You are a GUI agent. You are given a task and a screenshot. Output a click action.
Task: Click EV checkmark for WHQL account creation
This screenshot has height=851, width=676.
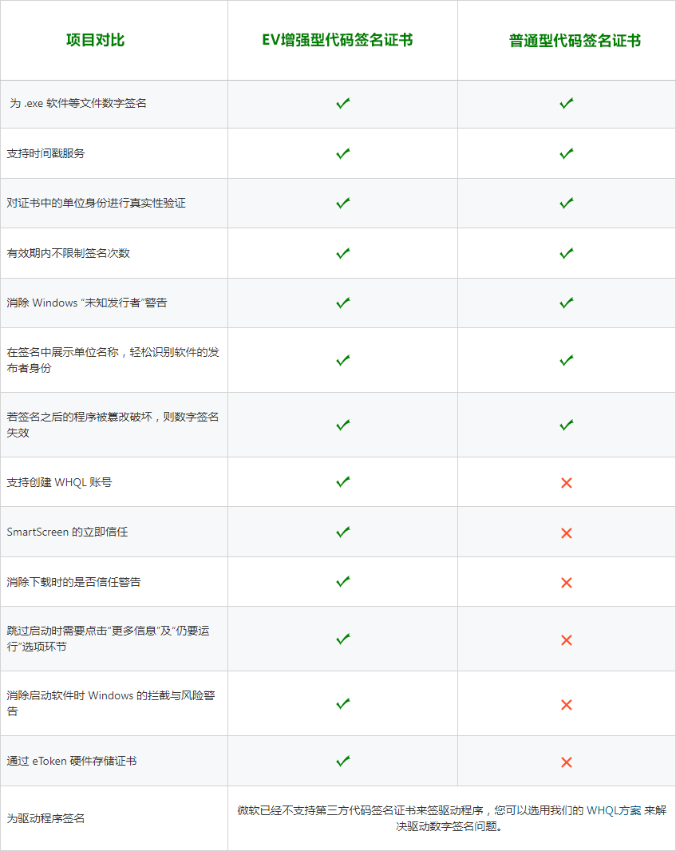[x=343, y=482]
